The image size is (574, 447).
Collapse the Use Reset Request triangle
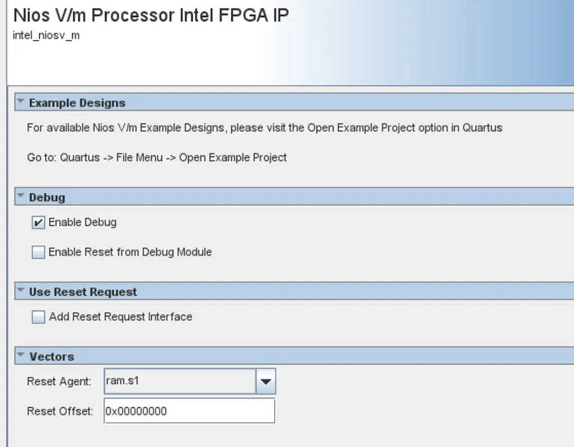pyautogui.click(x=21, y=291)
